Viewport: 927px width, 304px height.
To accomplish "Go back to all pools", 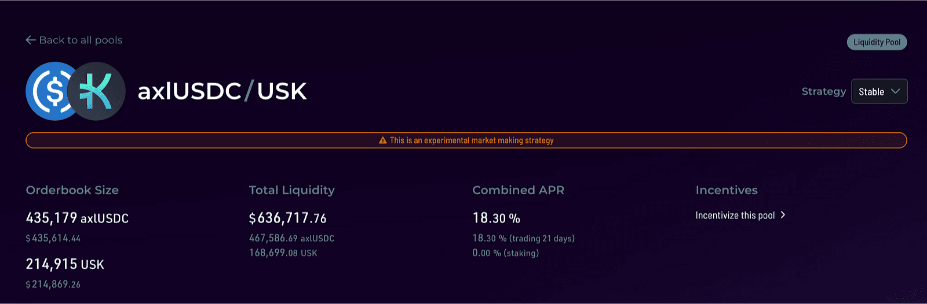I will tap(74, 40).
